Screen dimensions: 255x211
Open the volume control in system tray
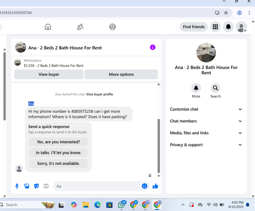click(215, 205)
